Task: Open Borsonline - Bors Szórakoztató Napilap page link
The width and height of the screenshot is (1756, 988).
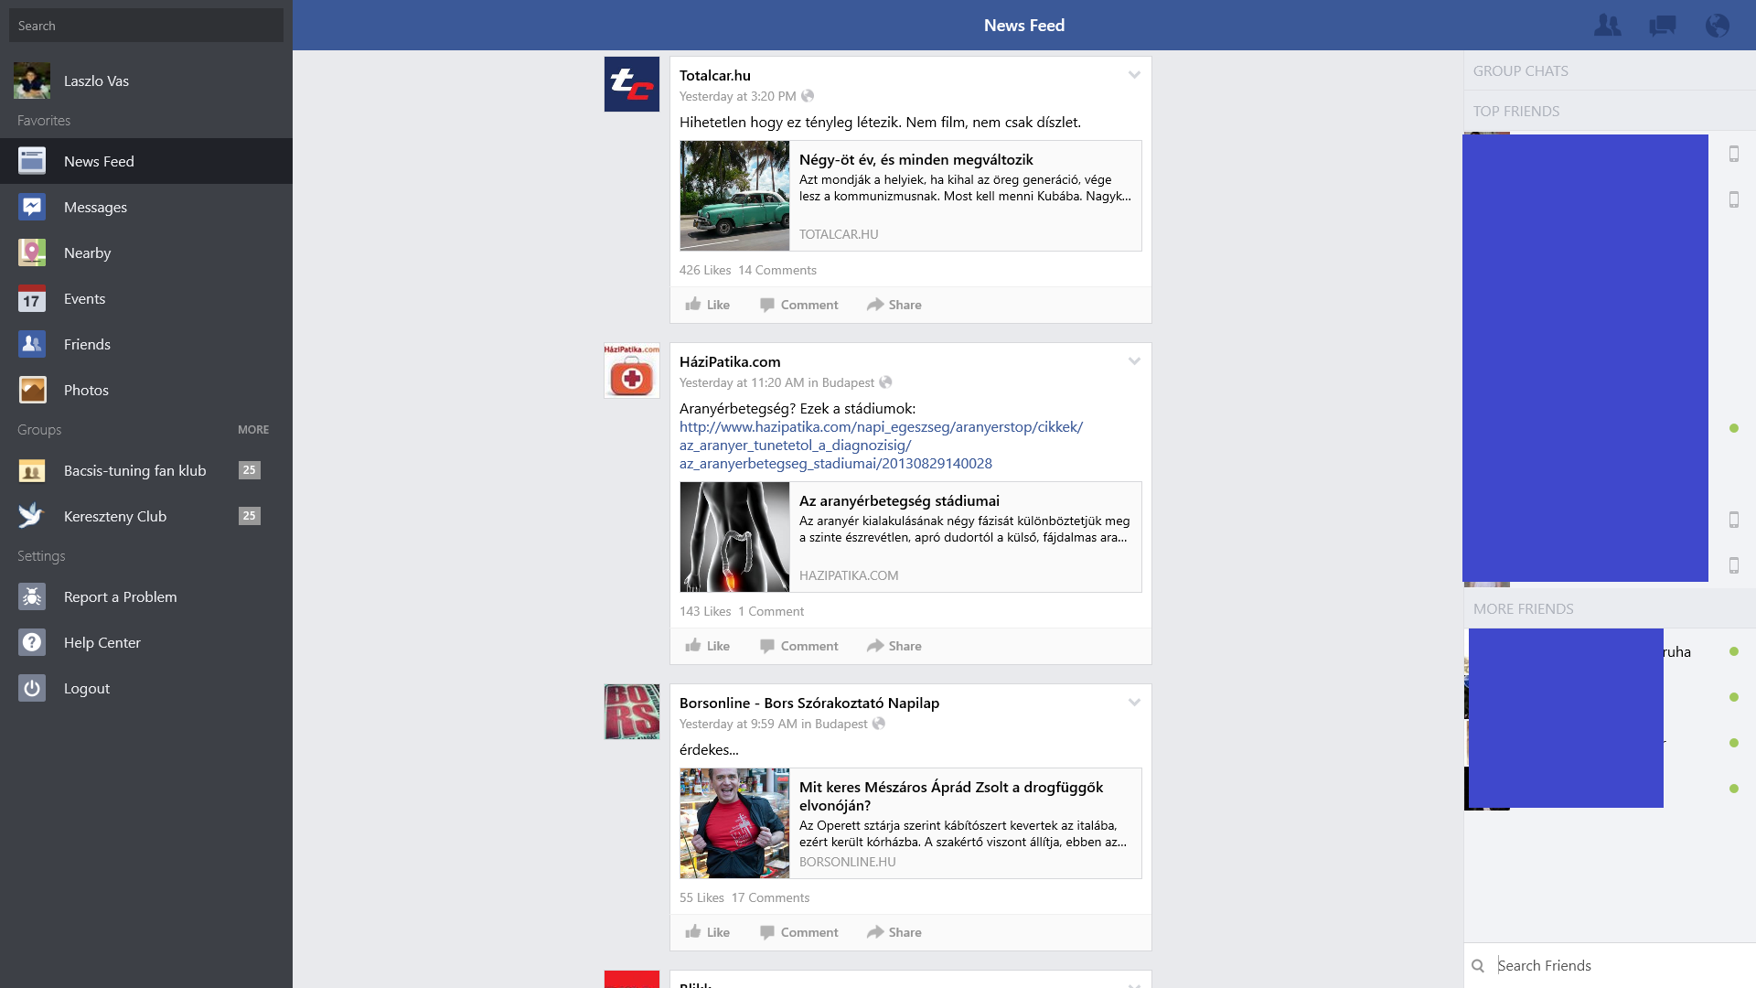Action: [x=809, y=703]
